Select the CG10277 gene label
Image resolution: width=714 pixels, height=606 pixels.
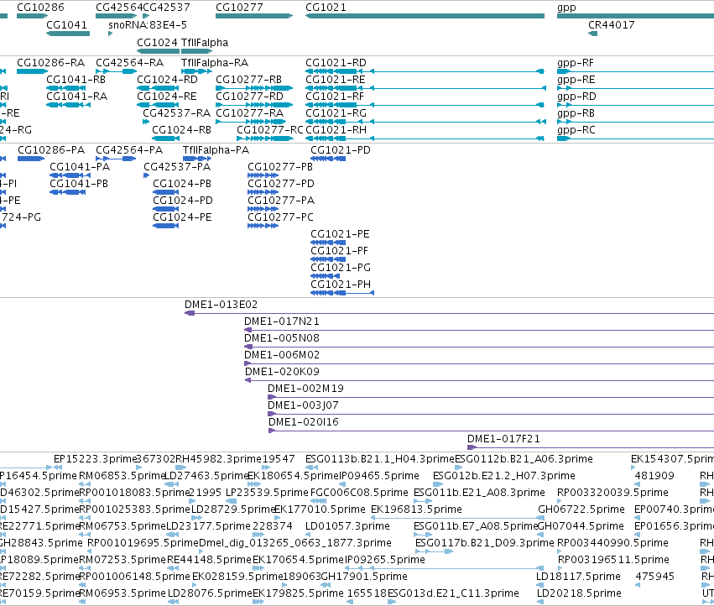[x=239, y=8]
